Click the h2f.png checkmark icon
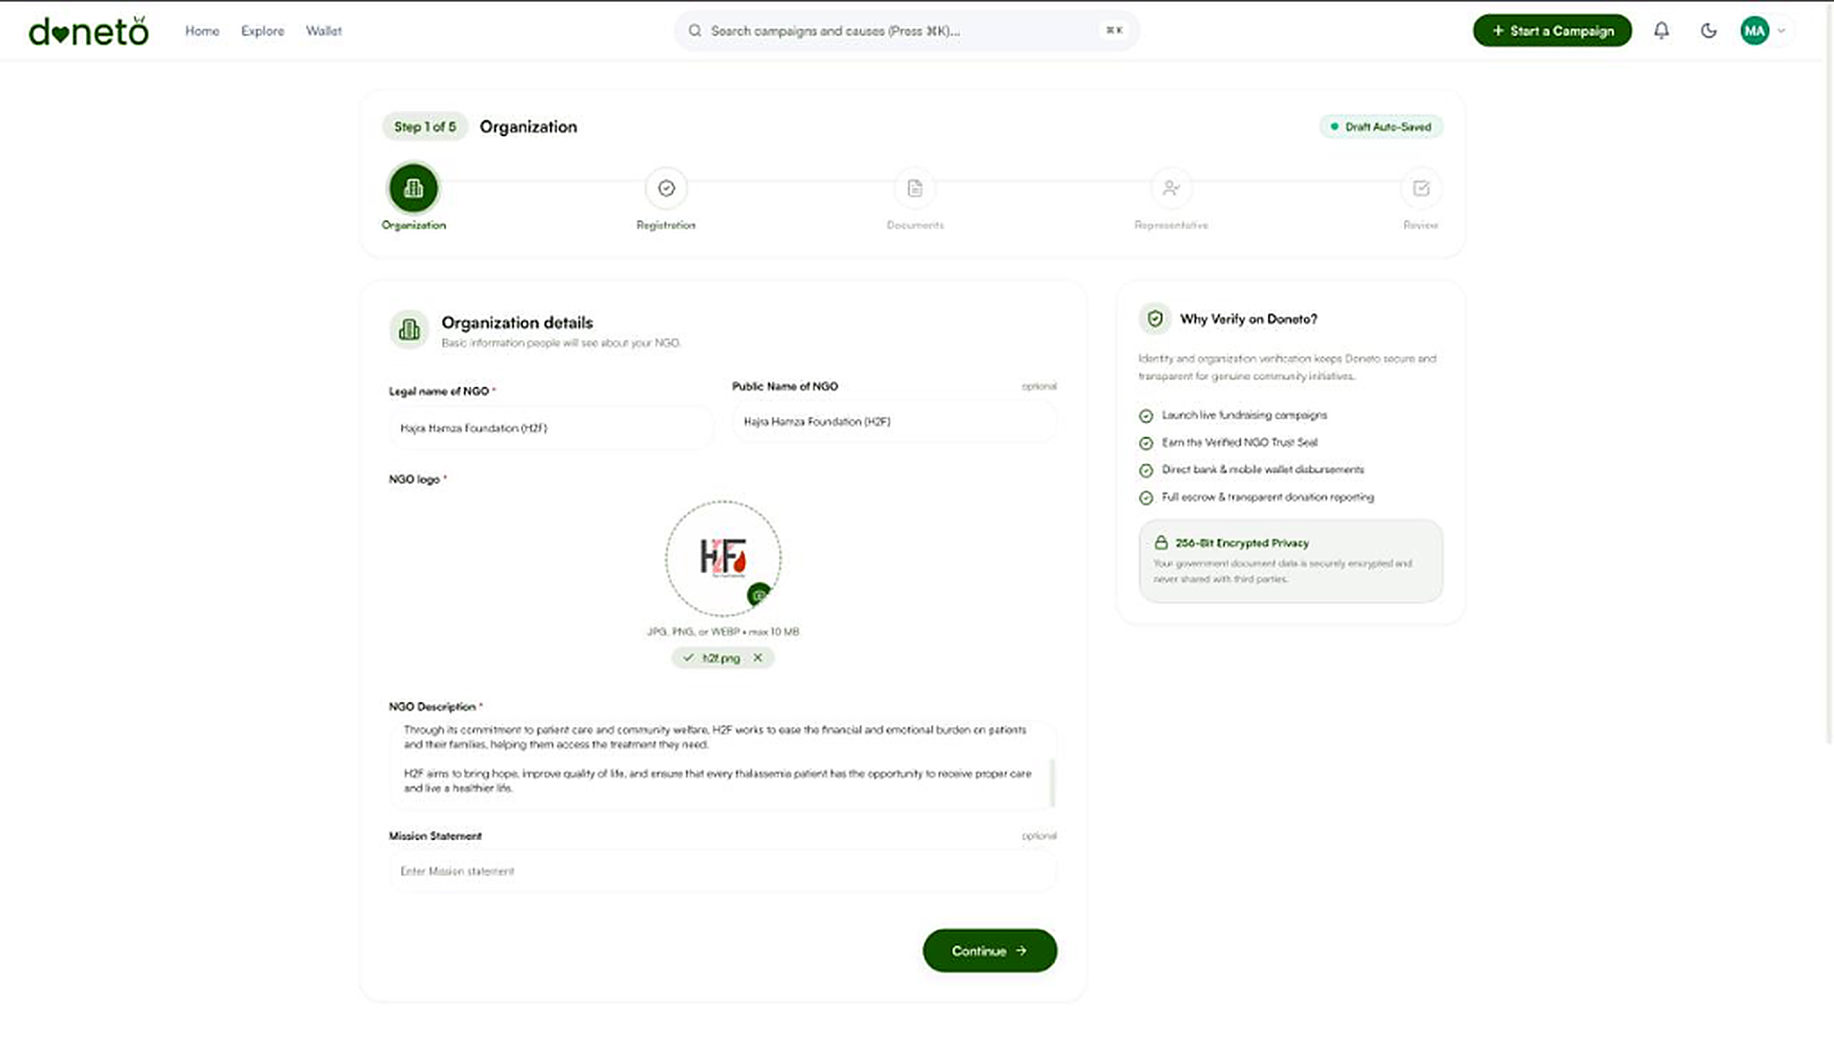The image size is (1834, 1046). tap(688, 657)
